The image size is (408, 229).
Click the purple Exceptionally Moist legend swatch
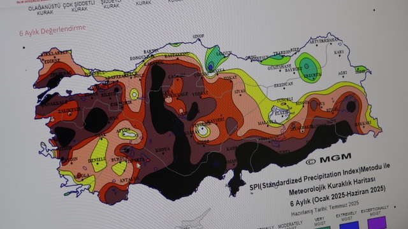pos(377,223)
